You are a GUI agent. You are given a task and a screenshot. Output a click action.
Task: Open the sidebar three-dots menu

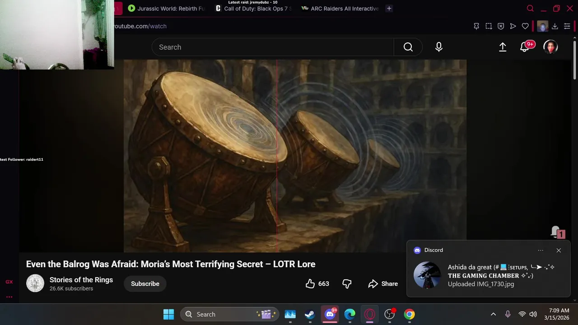coord(9,297)
